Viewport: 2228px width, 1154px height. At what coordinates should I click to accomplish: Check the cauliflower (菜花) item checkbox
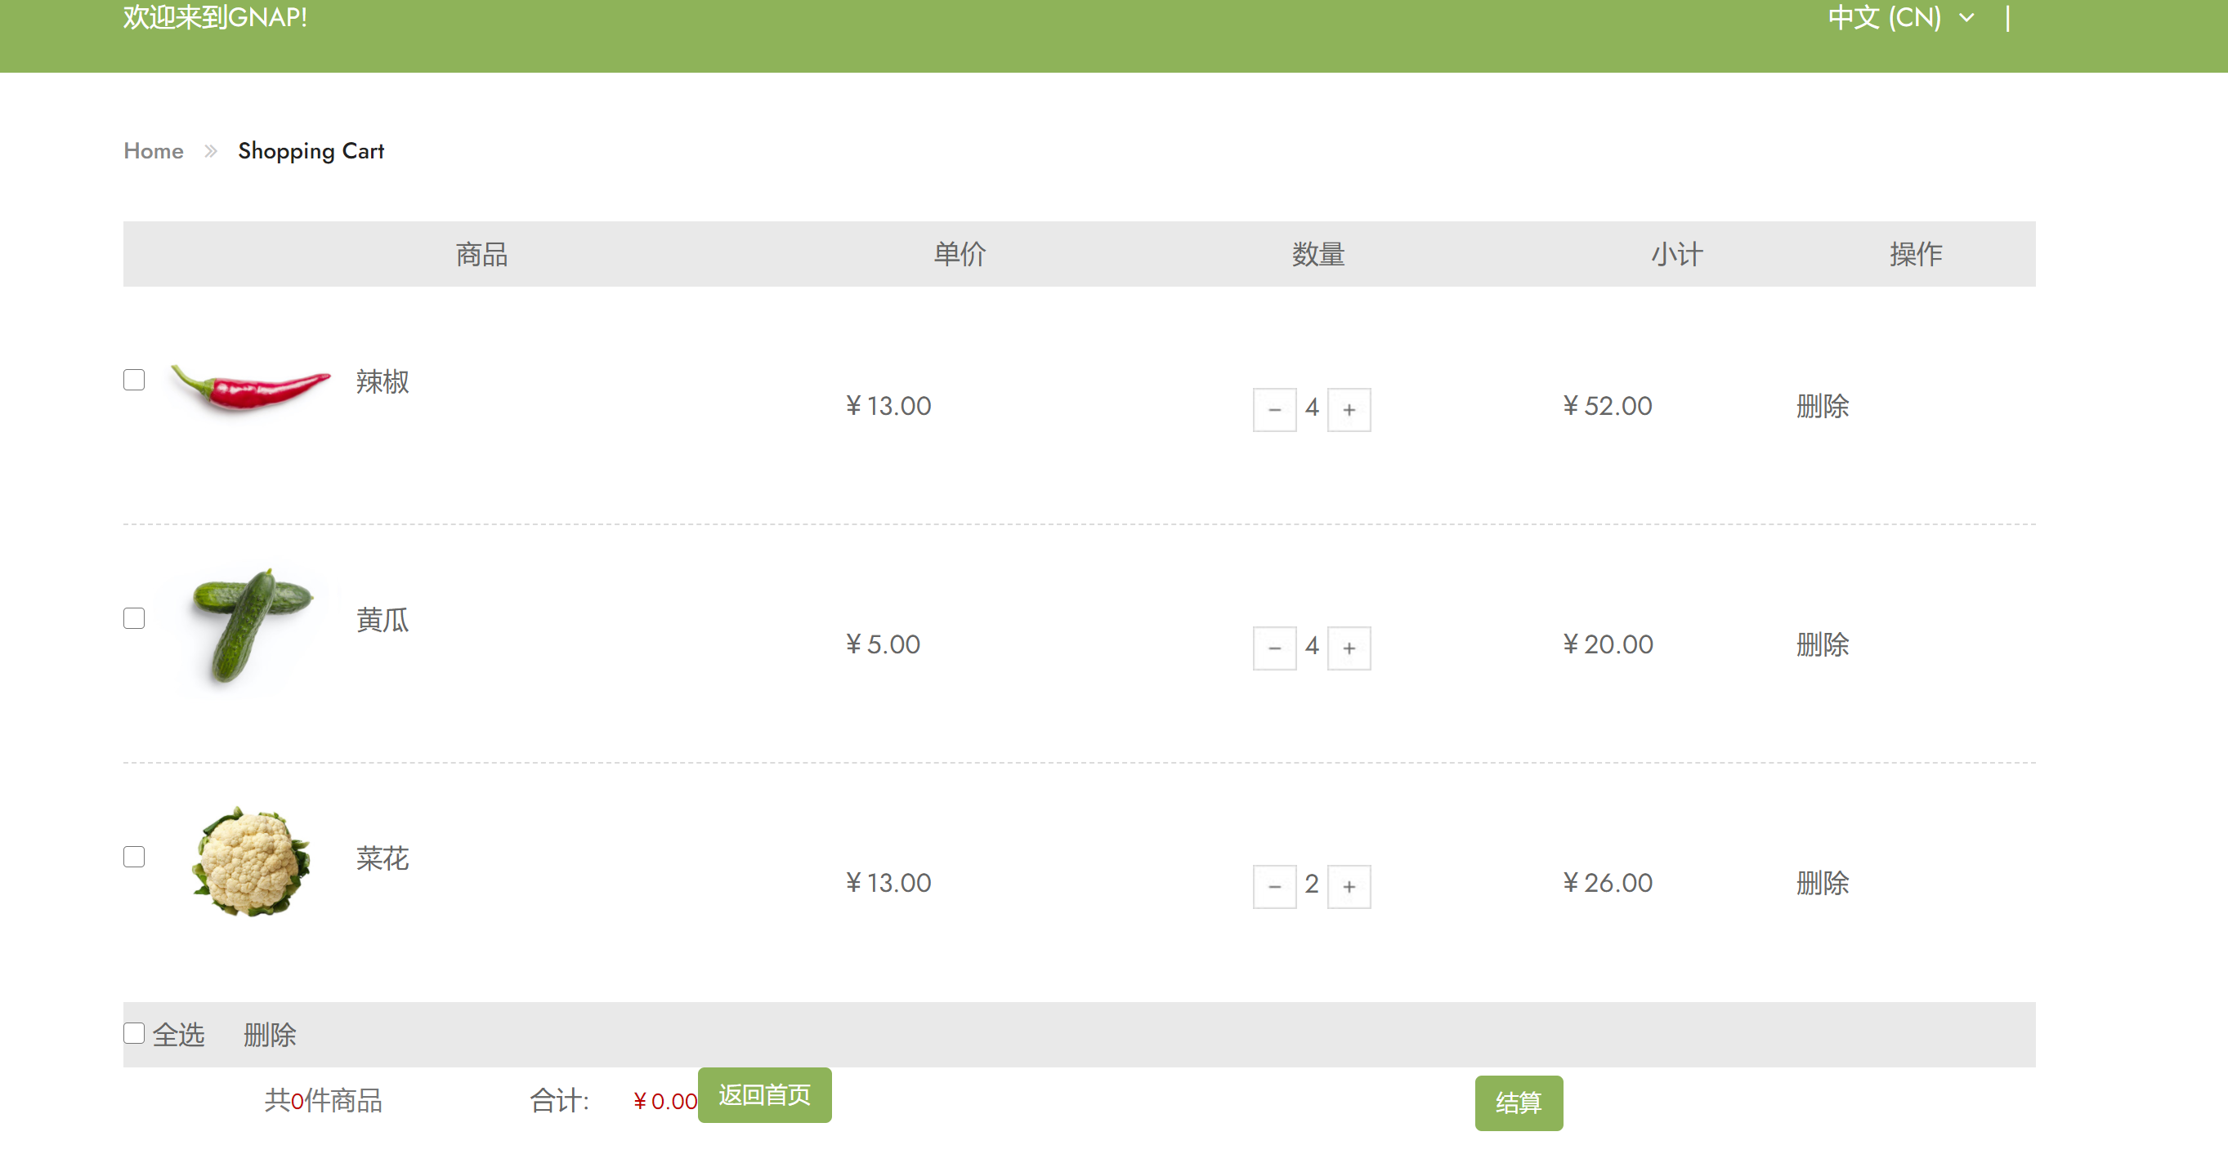pos(134,858)
